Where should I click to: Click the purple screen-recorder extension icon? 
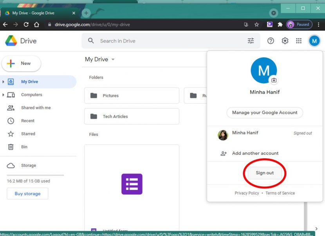point(270,24)
